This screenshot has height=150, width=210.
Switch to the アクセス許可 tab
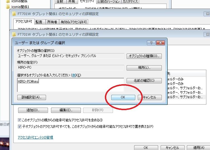tap(24, 21)
